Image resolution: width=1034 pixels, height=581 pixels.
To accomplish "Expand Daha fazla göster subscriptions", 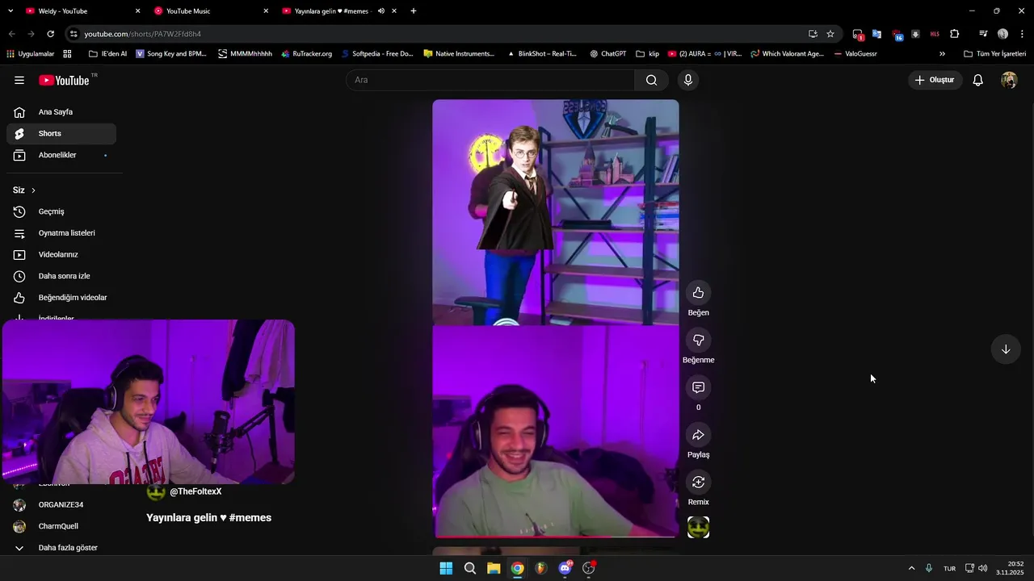I will click(x=61, y=548).
